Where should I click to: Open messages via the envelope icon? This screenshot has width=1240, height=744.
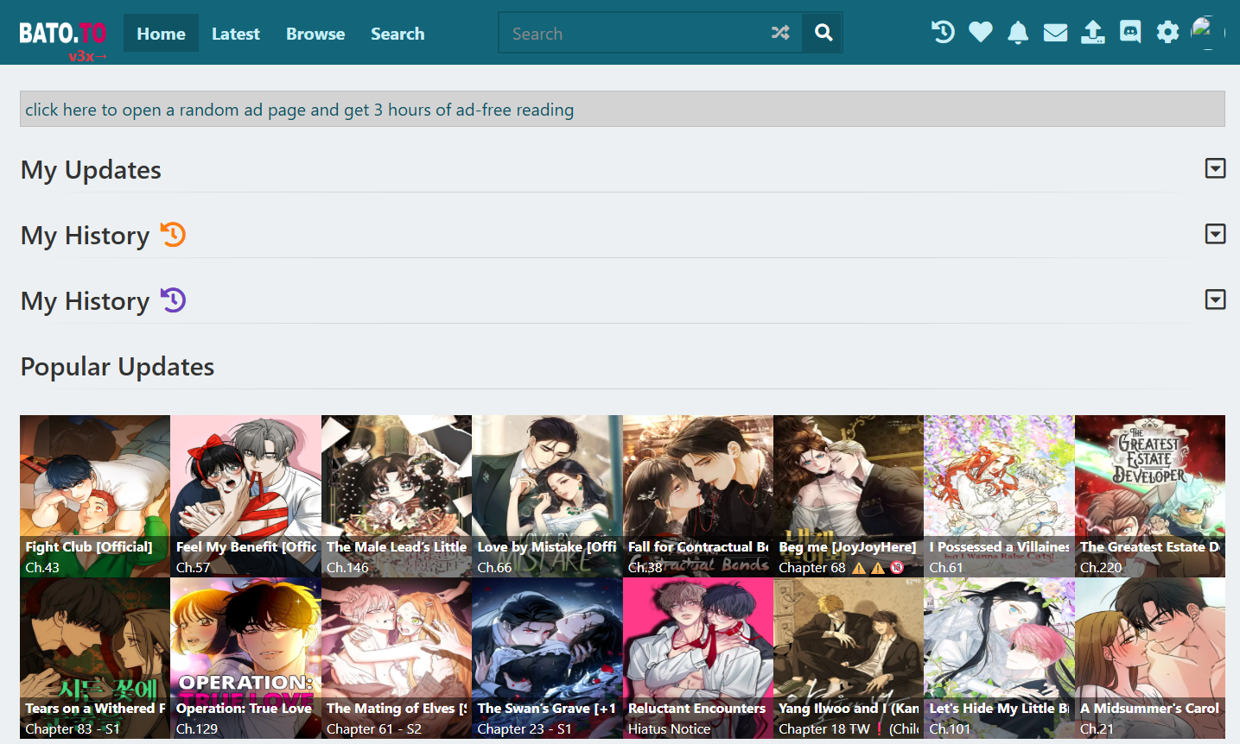coord(1055,33)
